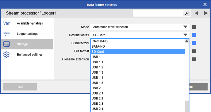Screen dimensions: 211x112
Task: Switch to Logger settings section
Action: tap(27, 34)
